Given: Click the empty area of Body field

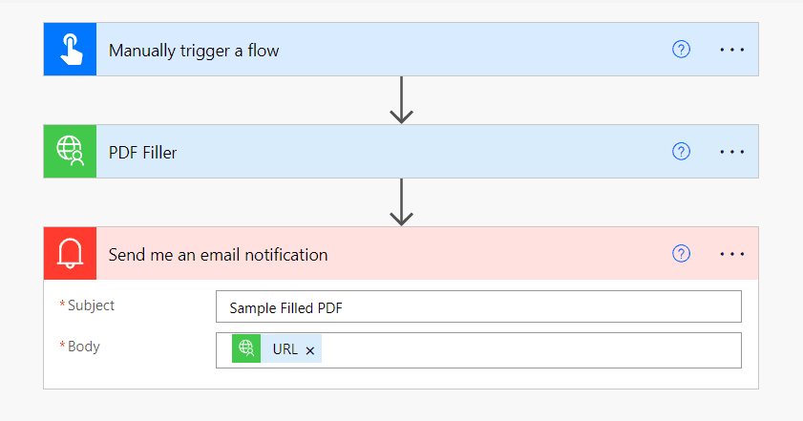Looking at the screenshot, I should click(x=525, y=350).
